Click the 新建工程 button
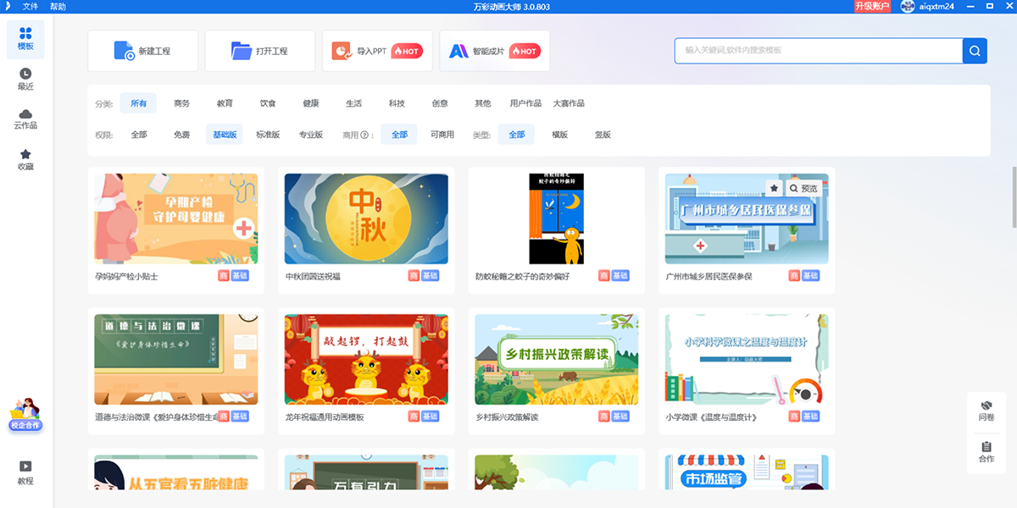 [142, 51]
